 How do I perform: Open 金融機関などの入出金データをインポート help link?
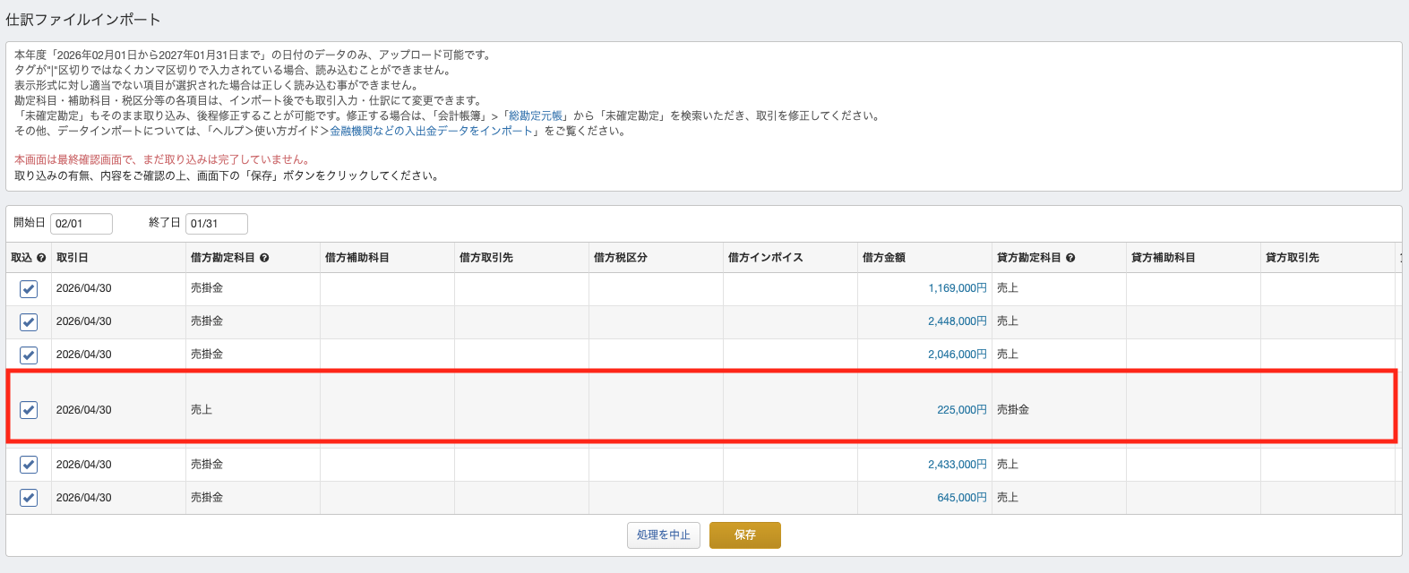coord(432,131)
